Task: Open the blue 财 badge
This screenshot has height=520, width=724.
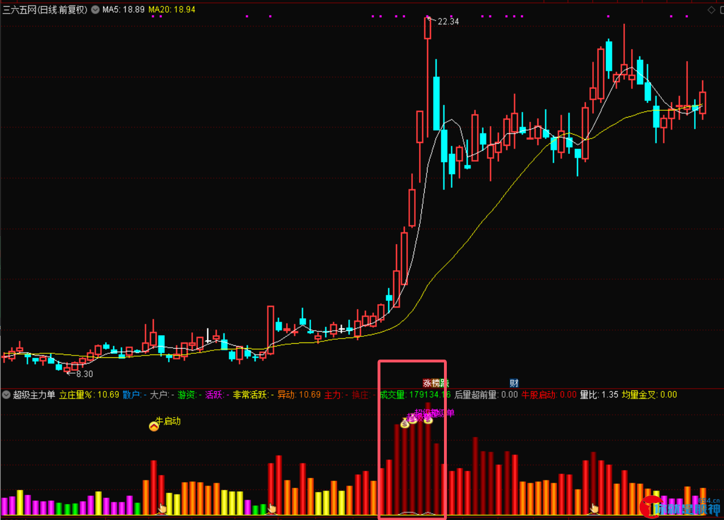Action: tap(514, 383)
